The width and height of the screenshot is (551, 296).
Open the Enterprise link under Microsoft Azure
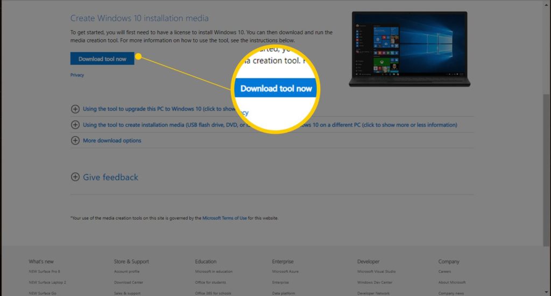click(x=280, y=283)
